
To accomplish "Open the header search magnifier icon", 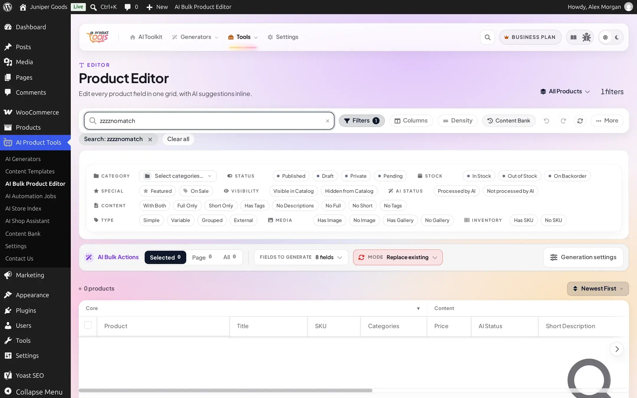I will (487, 37).
